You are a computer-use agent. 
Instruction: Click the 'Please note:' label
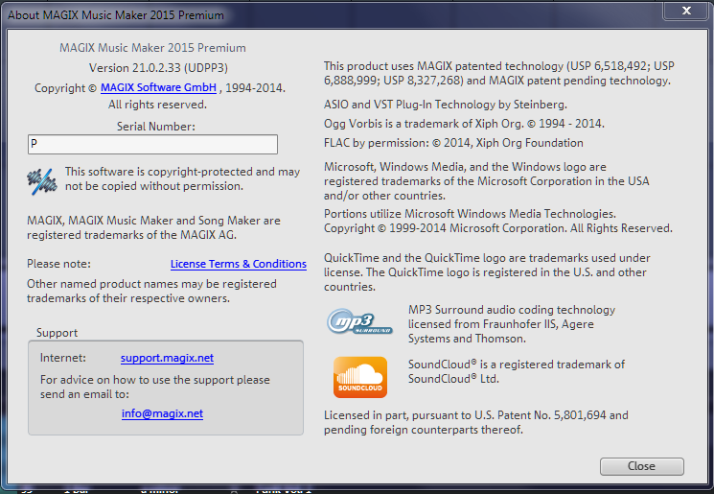58,264
